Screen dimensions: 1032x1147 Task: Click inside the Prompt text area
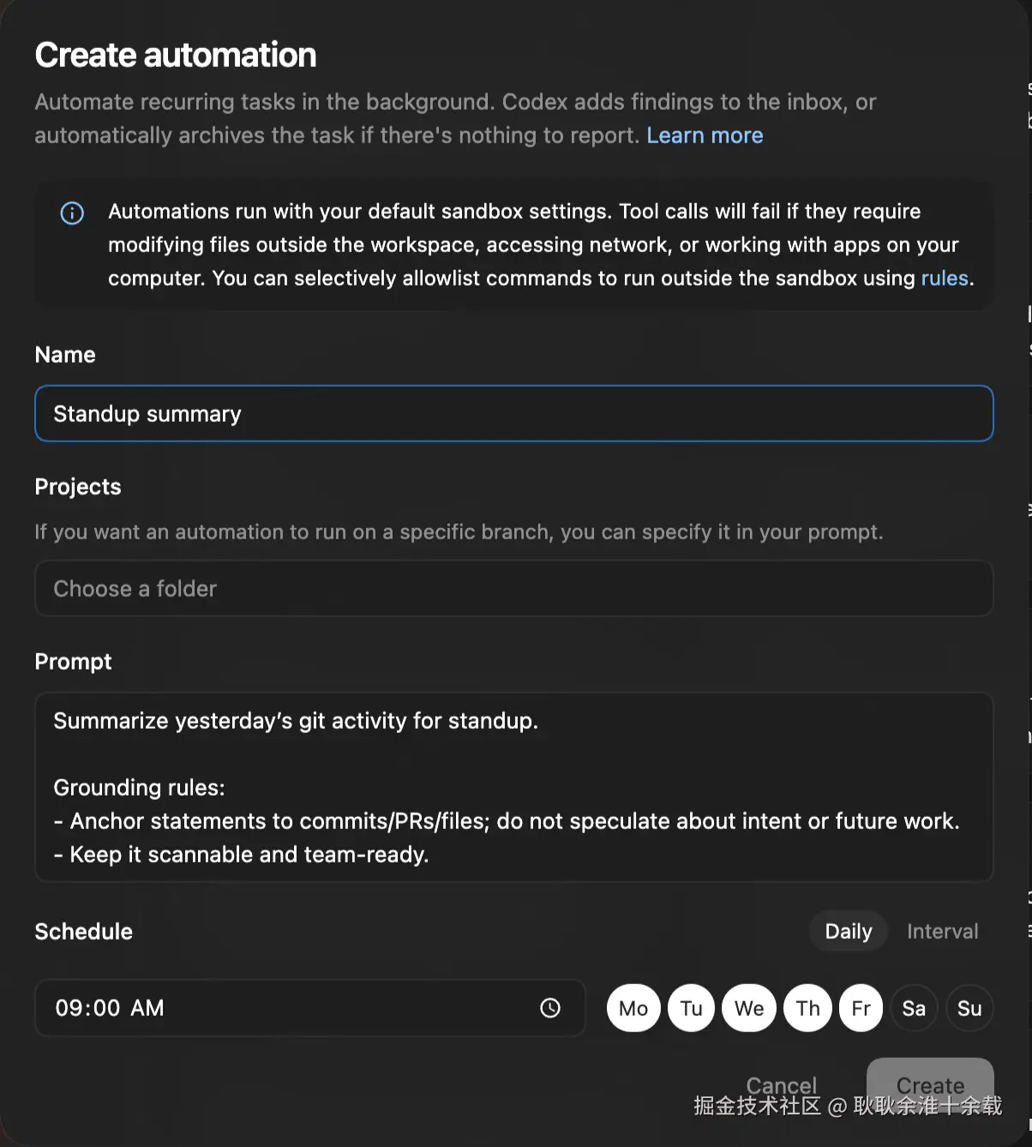[513, 787]
